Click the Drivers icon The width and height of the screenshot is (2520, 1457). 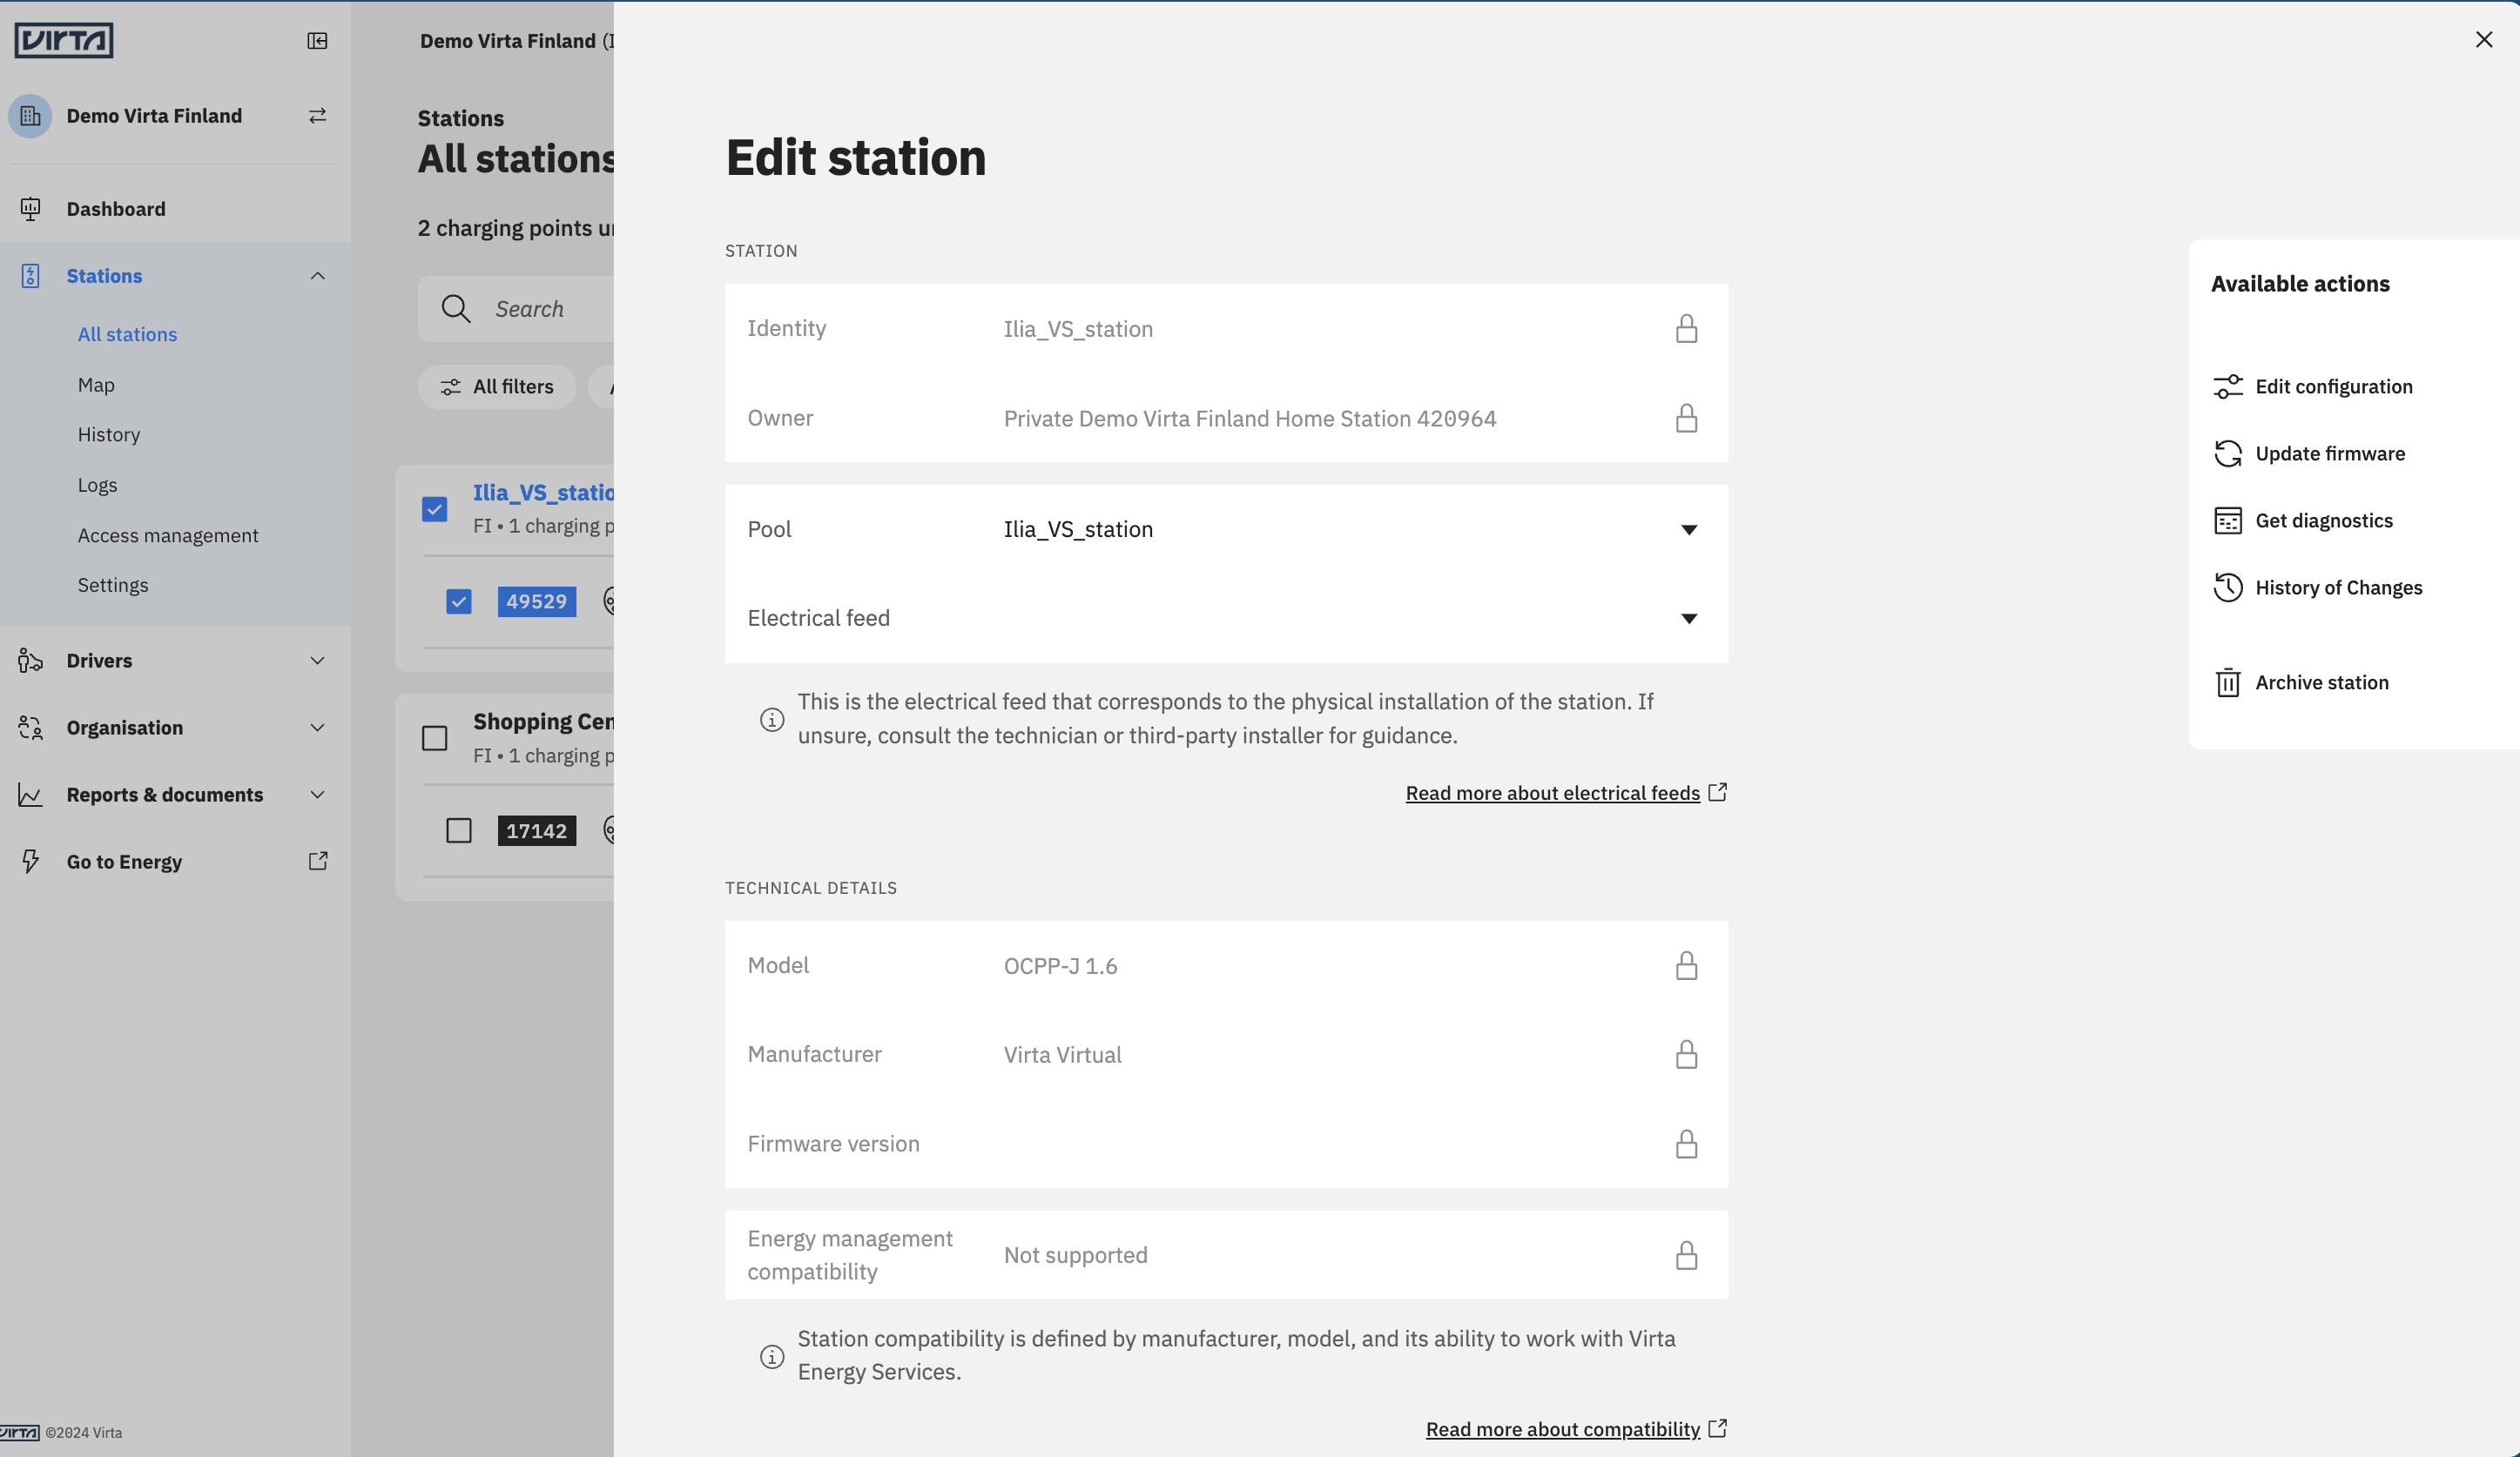pos(30,661)
